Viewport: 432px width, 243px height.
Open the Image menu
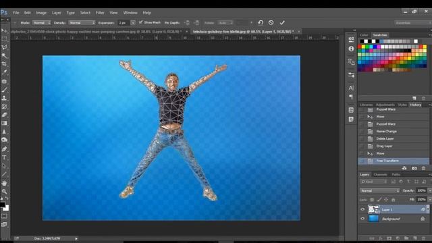41,13
